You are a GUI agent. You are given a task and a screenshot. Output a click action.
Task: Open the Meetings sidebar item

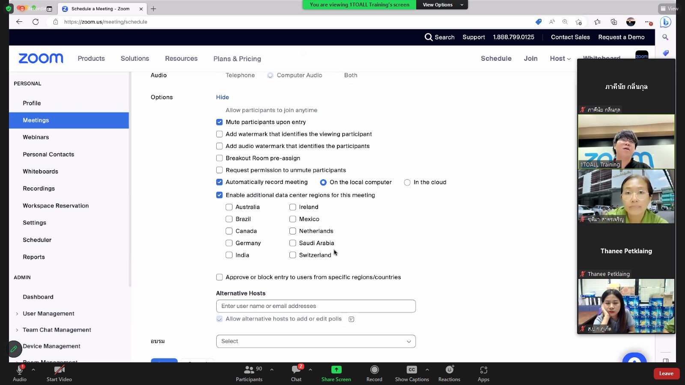tap(69, 120)
